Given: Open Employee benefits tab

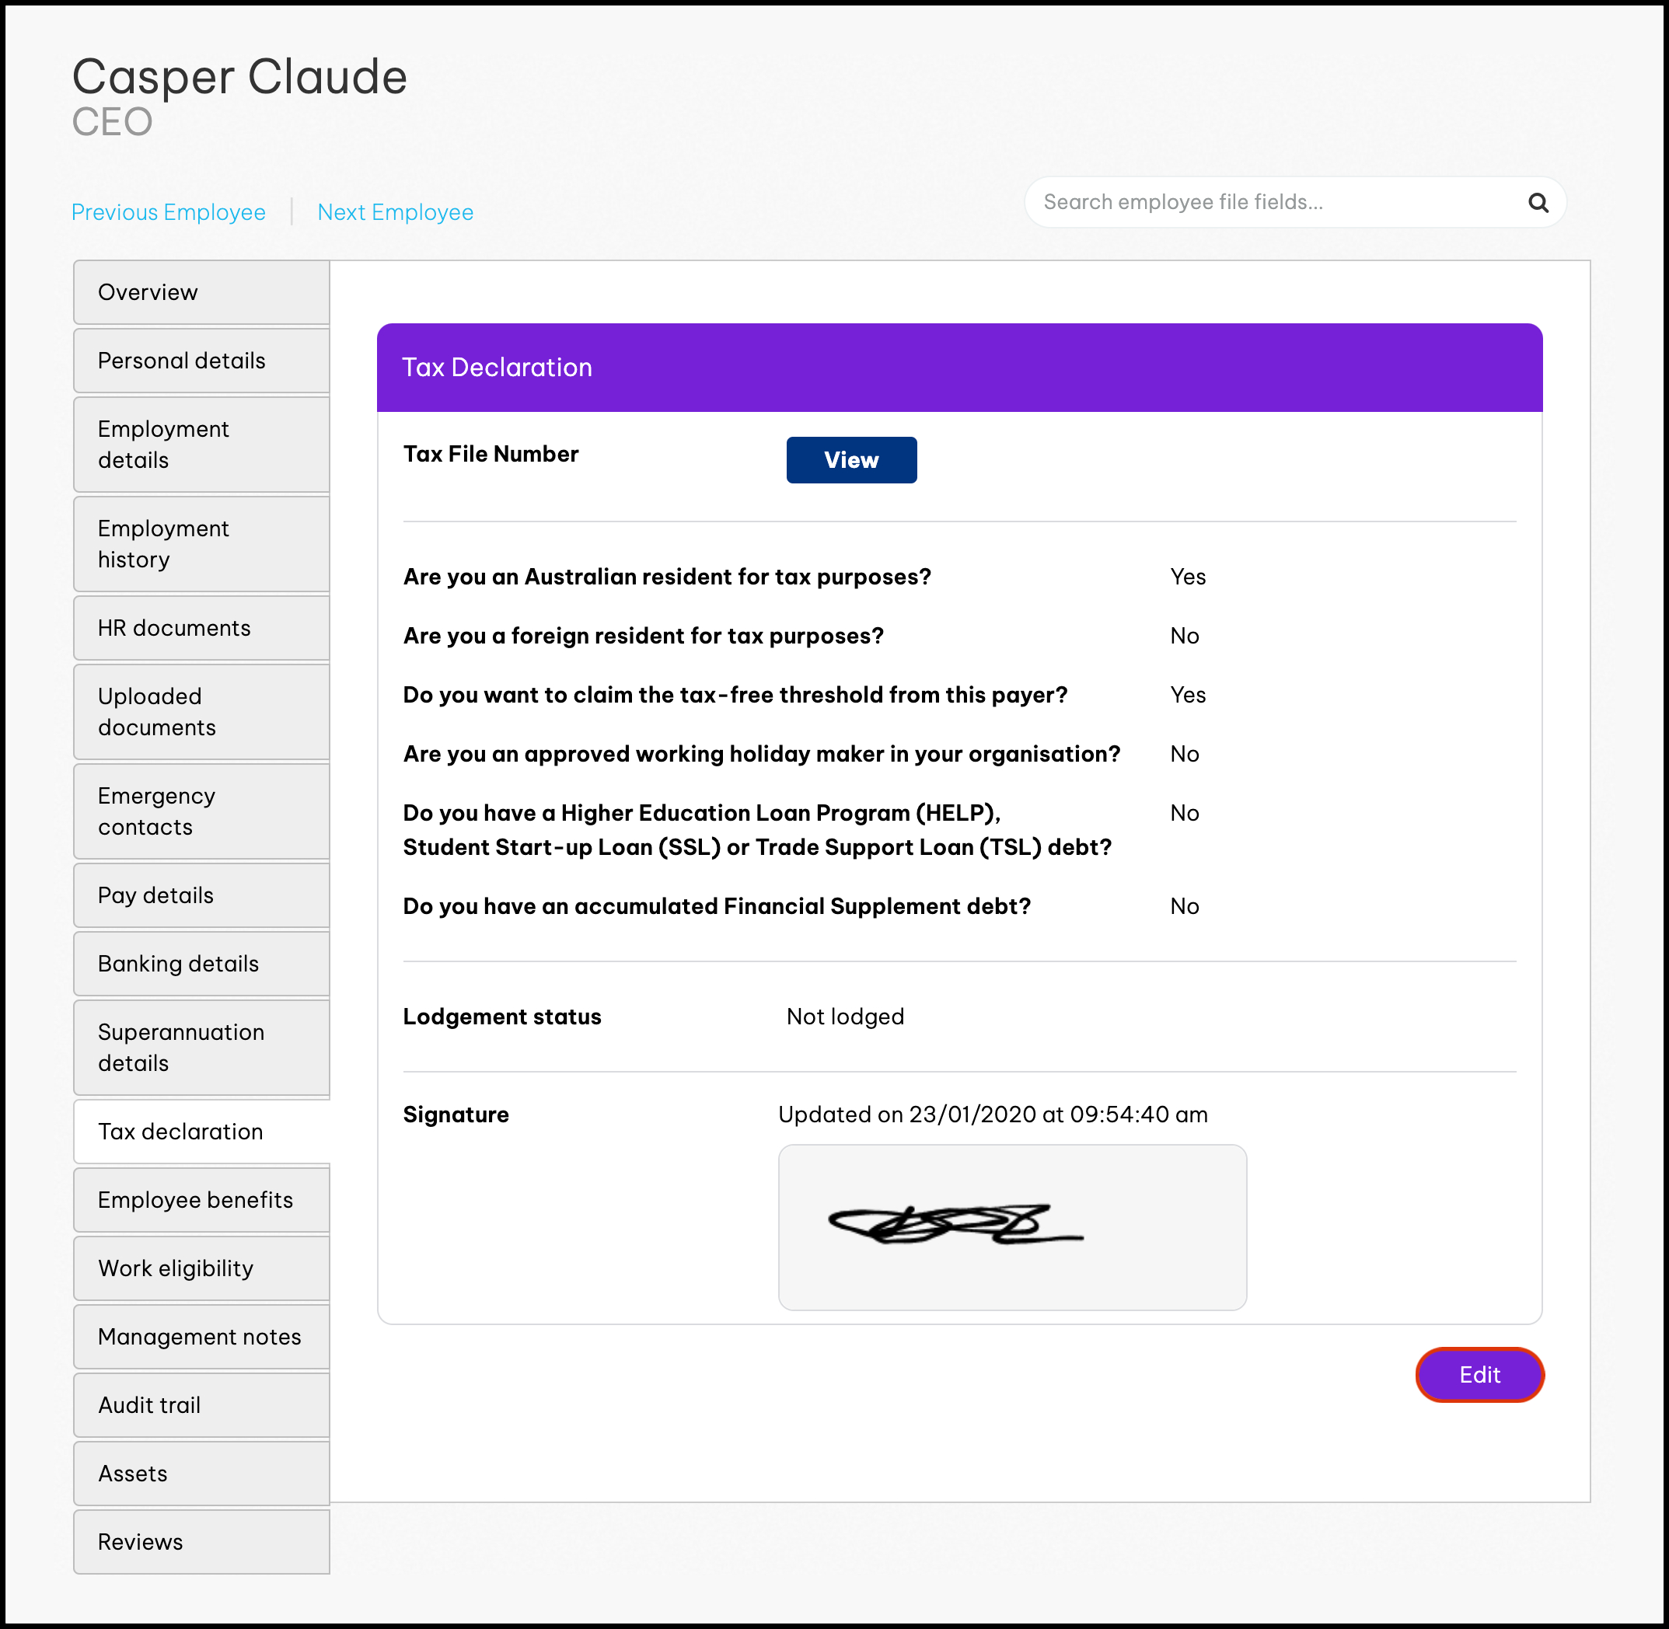Looking at the screenshot, I should click(x=201, y=1199).
